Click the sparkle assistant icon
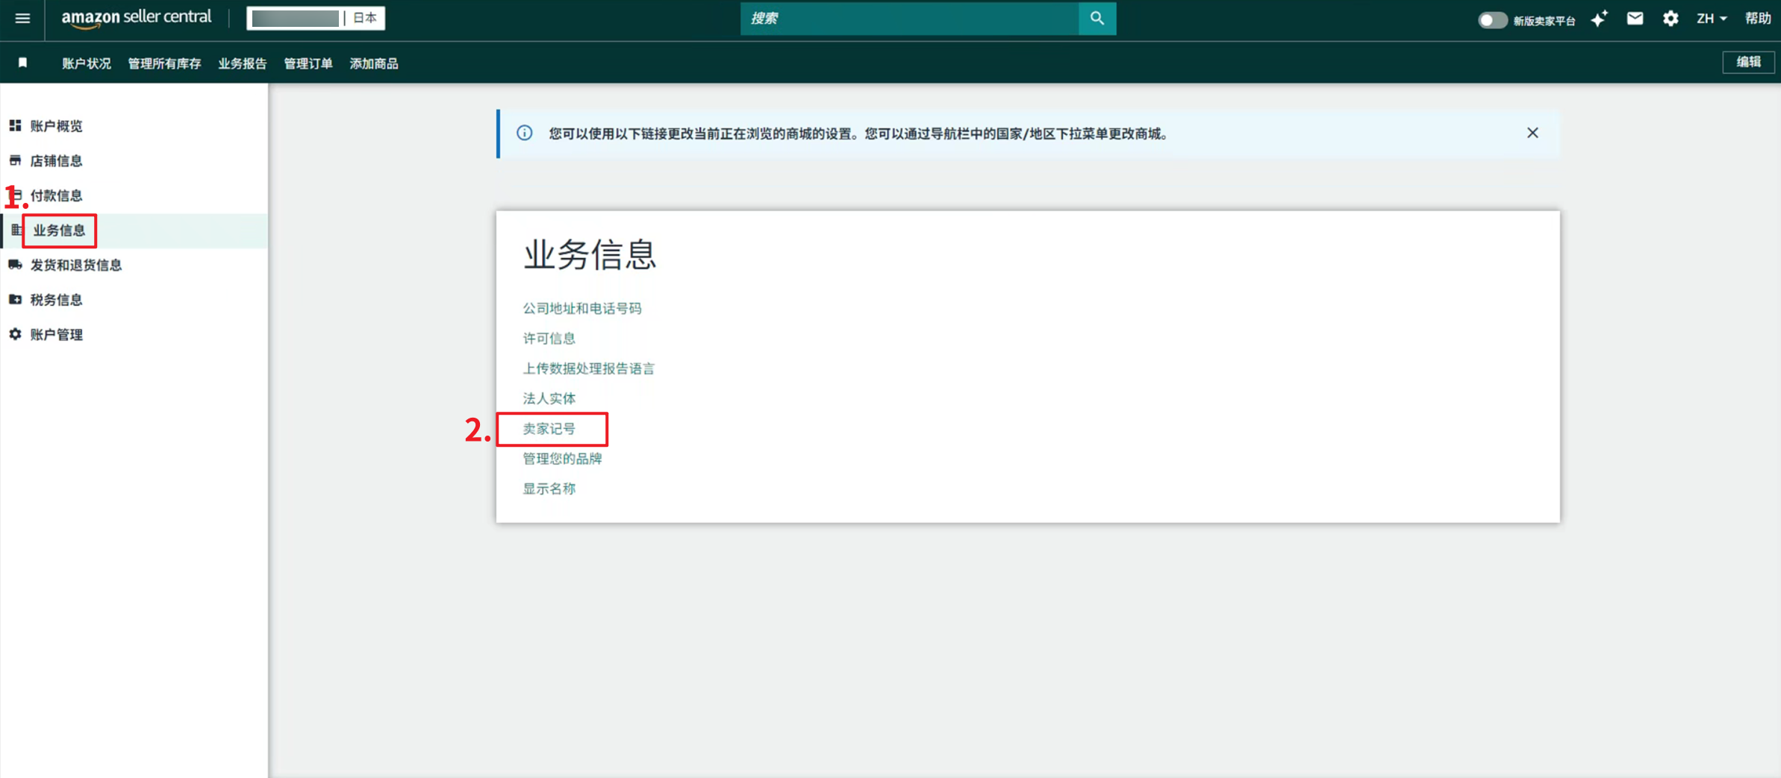The height and width of the screenshot is (778, 1781). (x=1599, y=19)
